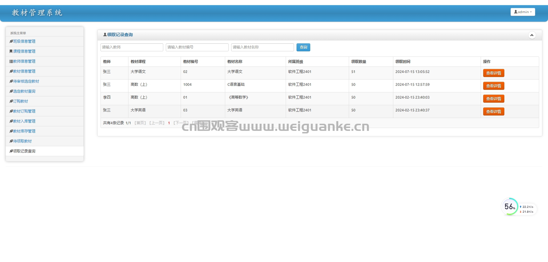Collapse the 领取记录查询 panel with chevron

point(532,35)
